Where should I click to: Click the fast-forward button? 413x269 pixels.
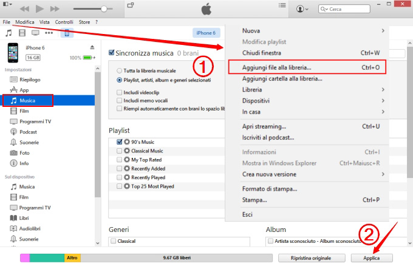point(55,9)
